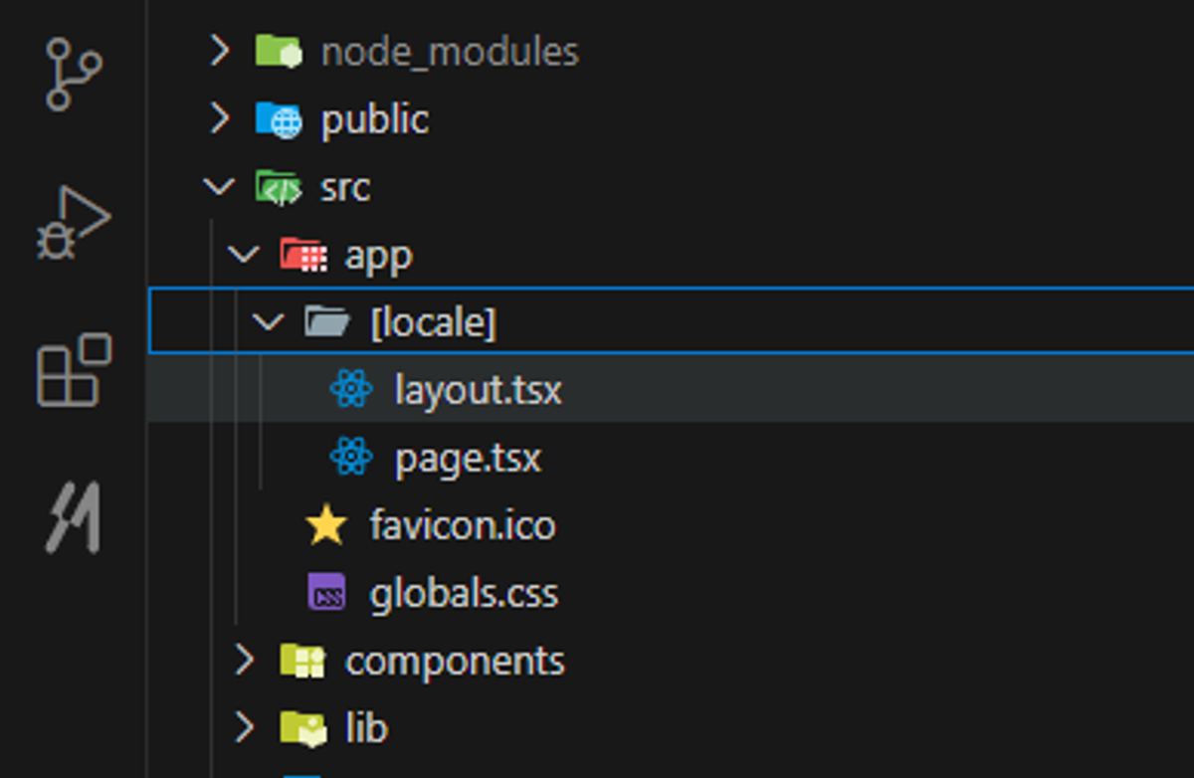Click the CSS icon beside globals.css
The height and width of the screenshot is (778, 1194).
pos(328,591)
